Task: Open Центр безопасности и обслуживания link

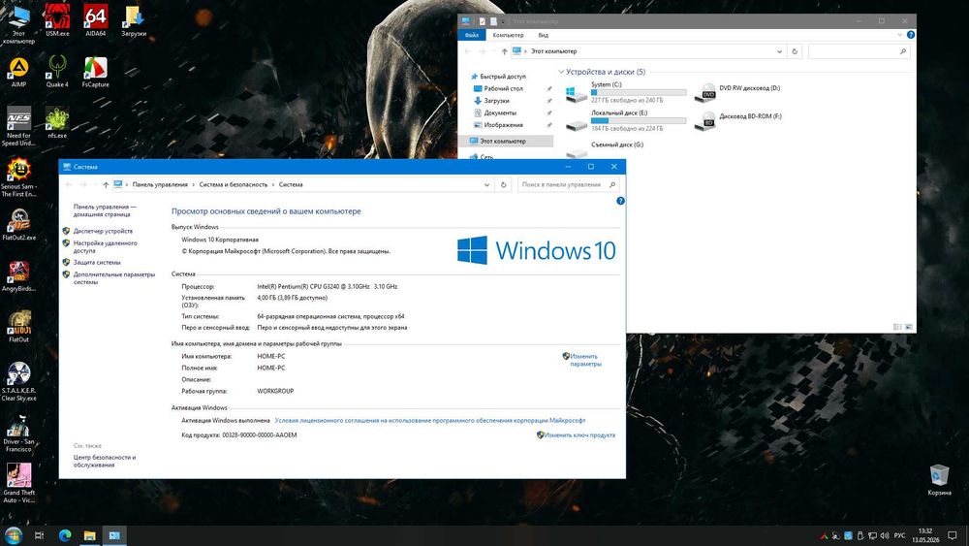Action: pos(105,461)
